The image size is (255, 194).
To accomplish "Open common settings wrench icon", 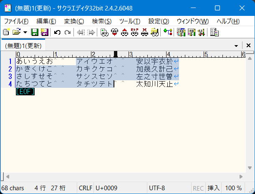I will [x=201, y=32].
